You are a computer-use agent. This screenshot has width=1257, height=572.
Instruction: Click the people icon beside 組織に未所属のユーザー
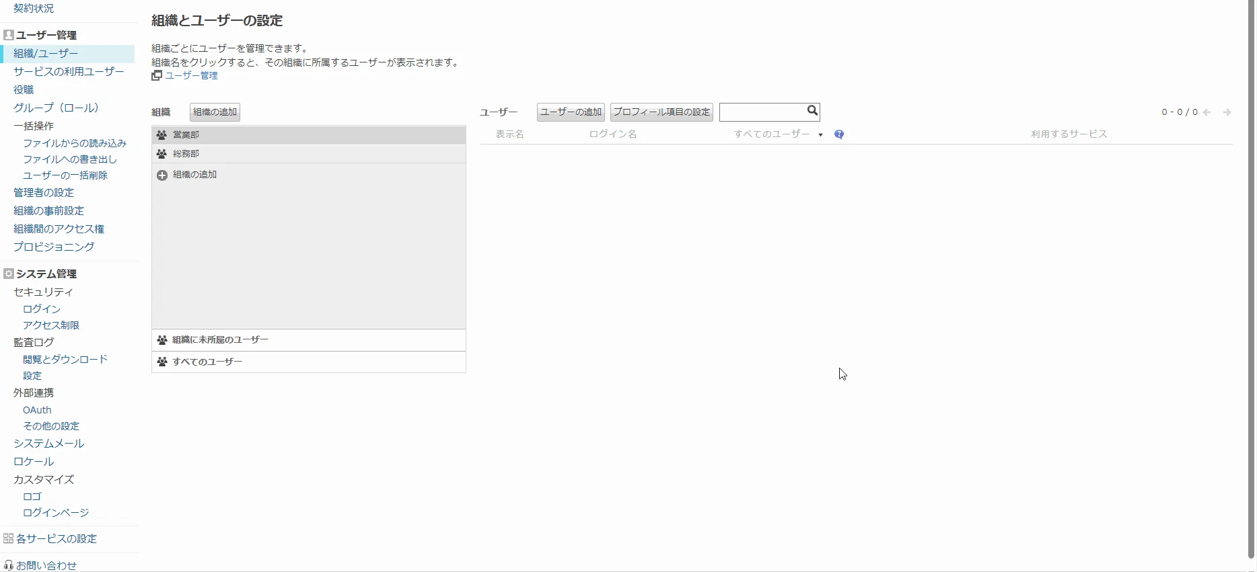[162, 340]
